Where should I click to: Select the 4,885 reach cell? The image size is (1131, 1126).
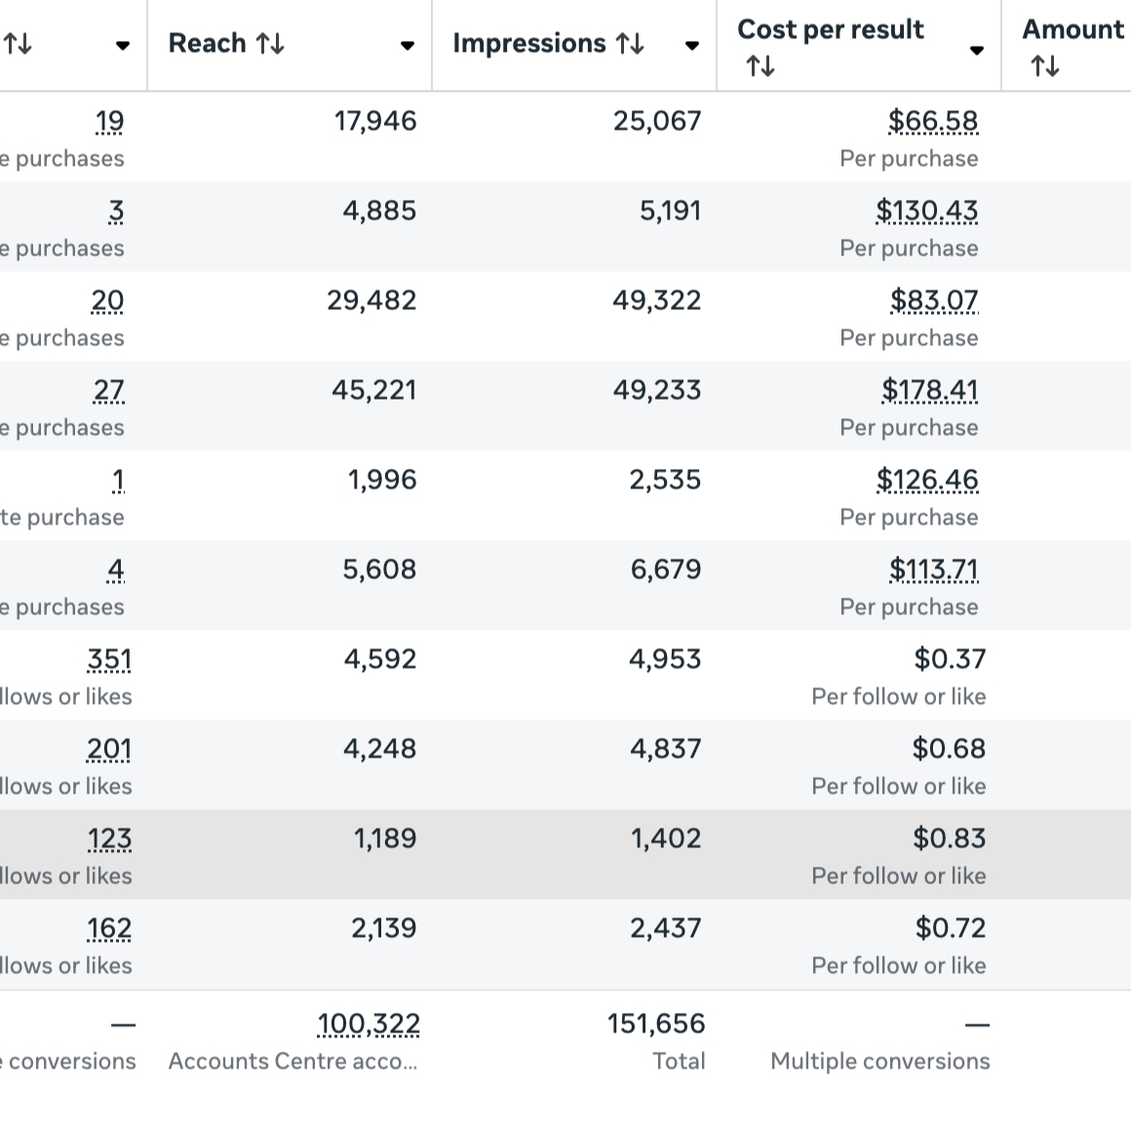click(x=379, y=211)
